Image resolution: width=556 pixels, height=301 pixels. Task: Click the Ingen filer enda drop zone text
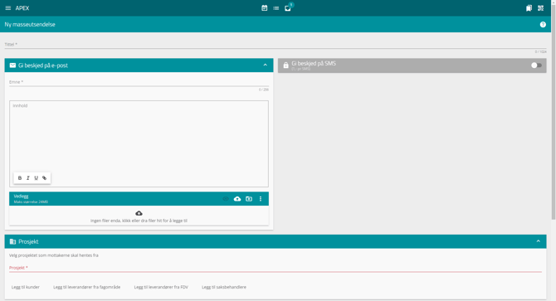[139, 221]
